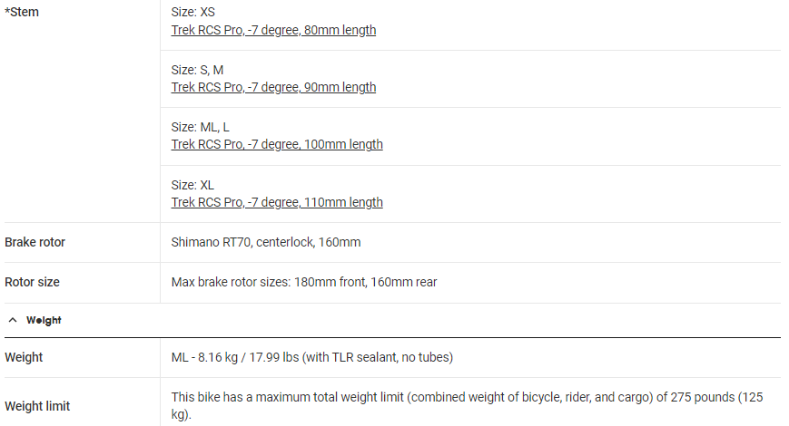Open the Trek RCS Pro 80mm stem link
Screen dimensions: 789x426
pos(273,30)
